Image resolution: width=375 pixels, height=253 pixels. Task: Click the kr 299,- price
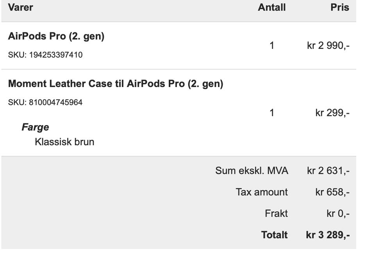(x=332, y=113)
